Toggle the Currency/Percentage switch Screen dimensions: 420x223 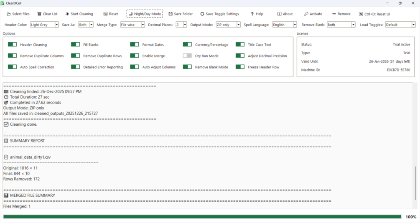tap(188, 44)
